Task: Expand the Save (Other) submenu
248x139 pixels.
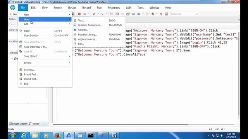Action: click(45, 56)
